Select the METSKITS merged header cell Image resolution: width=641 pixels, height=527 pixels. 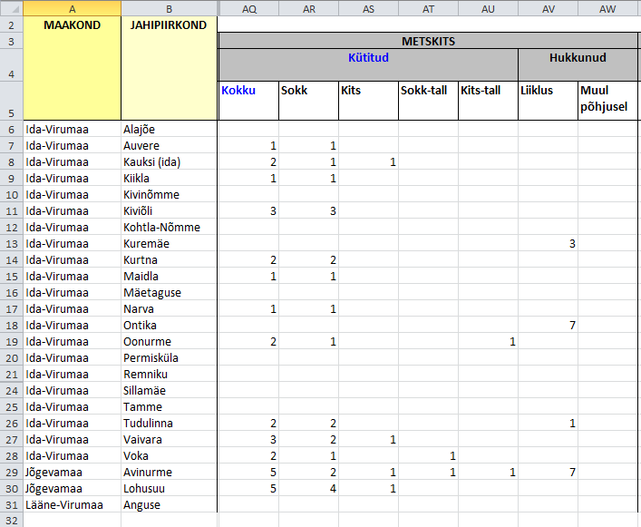428,41
